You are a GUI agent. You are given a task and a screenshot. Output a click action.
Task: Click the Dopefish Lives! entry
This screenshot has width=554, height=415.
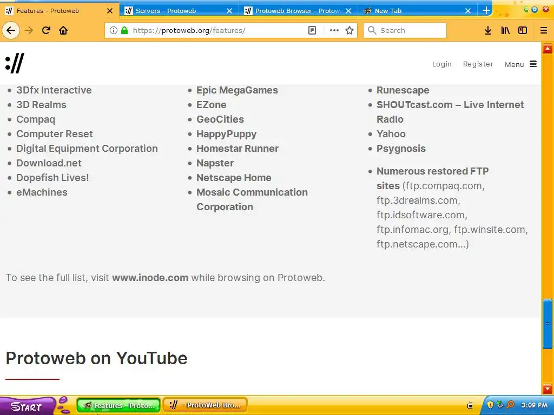coord(52,177)
